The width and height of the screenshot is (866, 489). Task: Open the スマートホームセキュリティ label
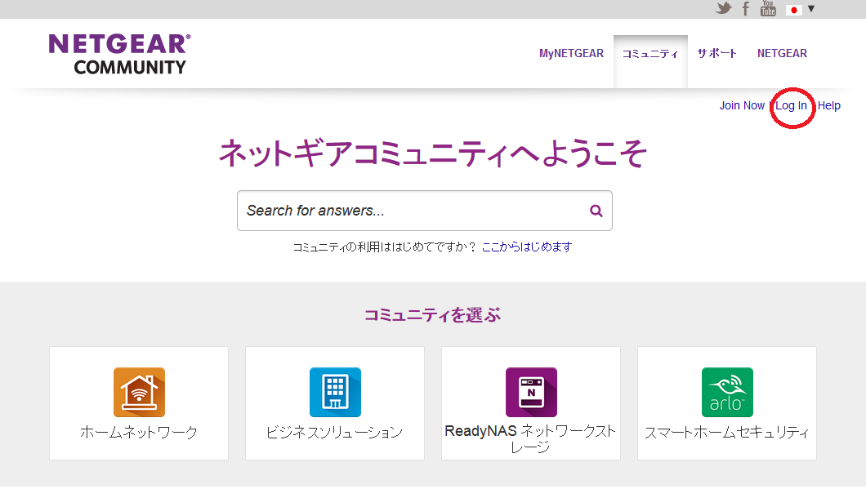tap(727, 432)
